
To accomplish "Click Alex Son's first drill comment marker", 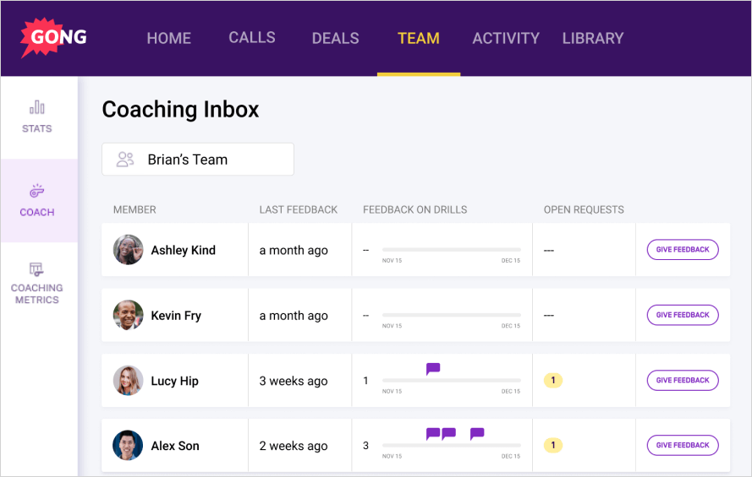I will pyautogui.click(x=433, y=434).
